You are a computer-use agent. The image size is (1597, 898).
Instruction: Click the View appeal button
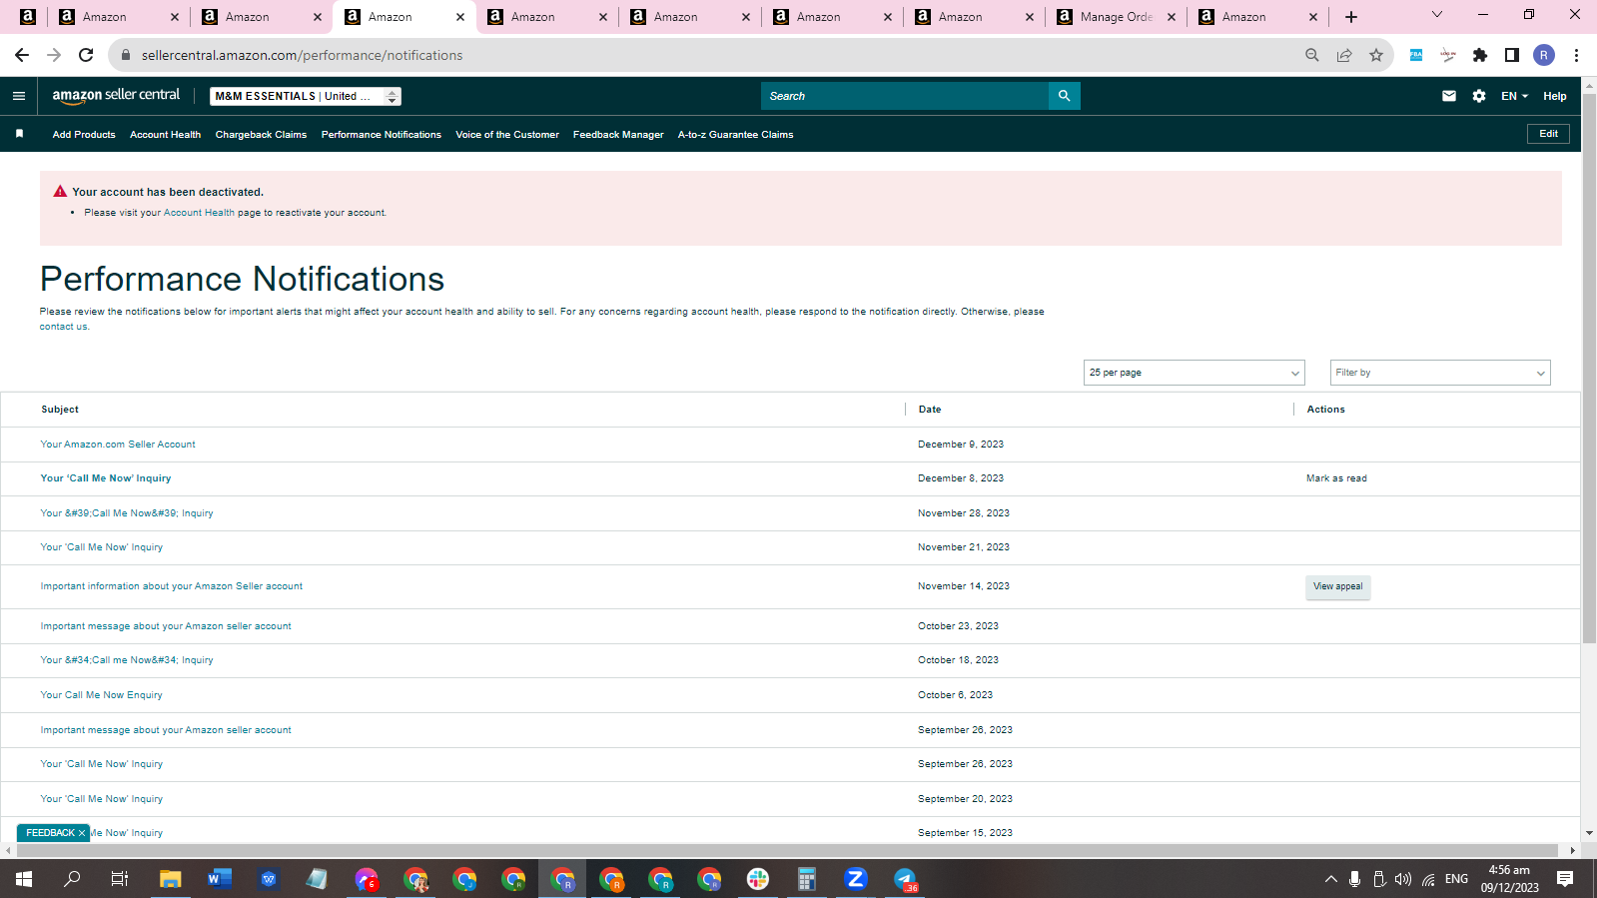(1337, 586)
